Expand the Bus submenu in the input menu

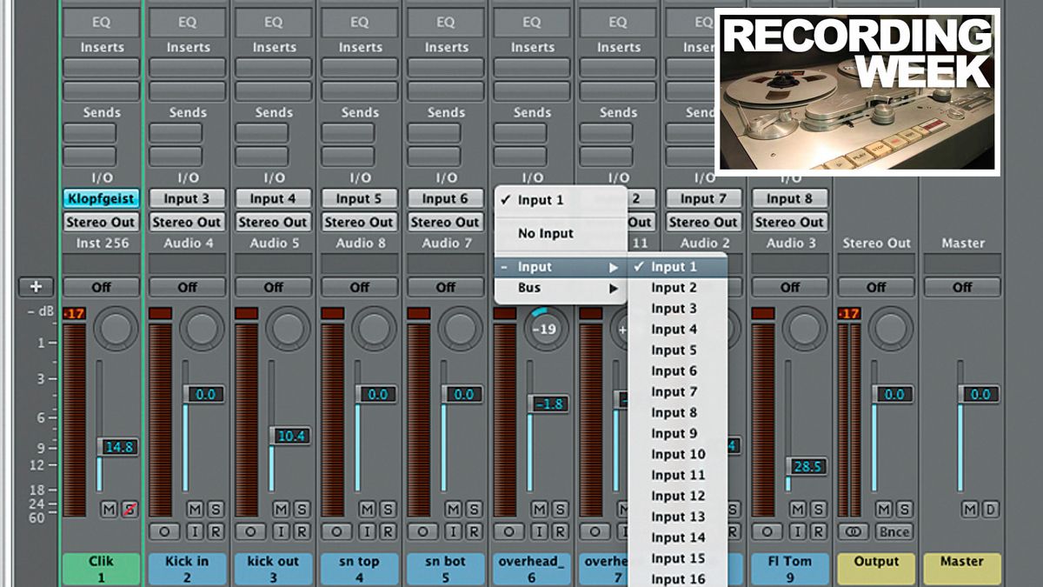pyautogui.click(x=528, y=288)
